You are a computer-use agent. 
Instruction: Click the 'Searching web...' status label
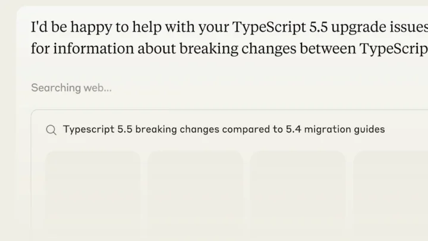71,88
